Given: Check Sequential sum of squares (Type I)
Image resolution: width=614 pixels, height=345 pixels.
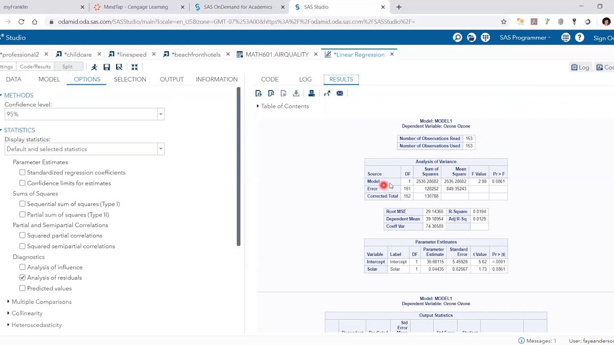Looking at the screenshot, I should point(23,204).
